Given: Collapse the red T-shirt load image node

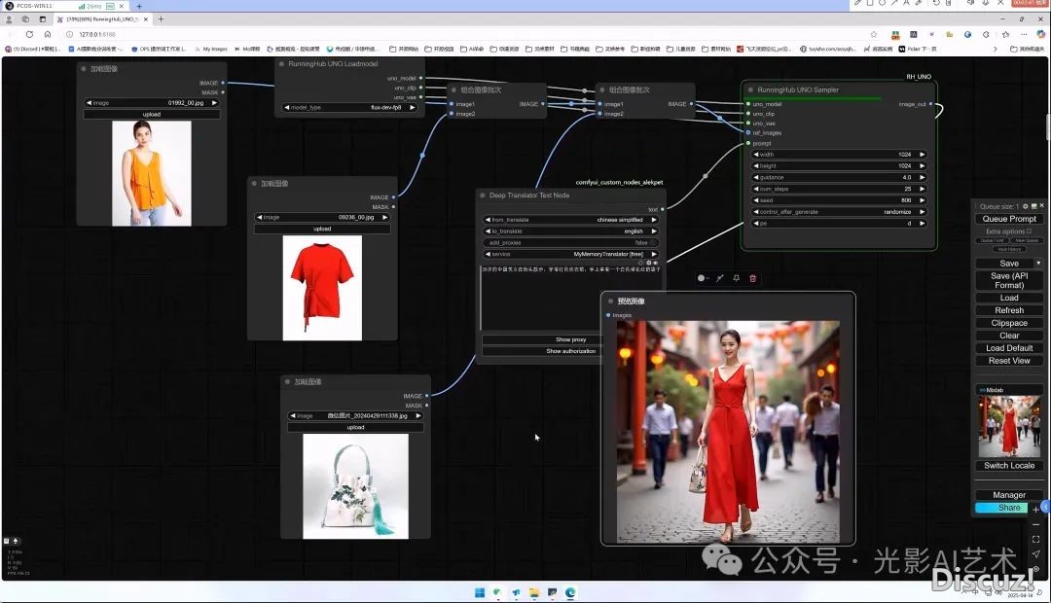Looking at the screenshot, I should coord(254,183).
